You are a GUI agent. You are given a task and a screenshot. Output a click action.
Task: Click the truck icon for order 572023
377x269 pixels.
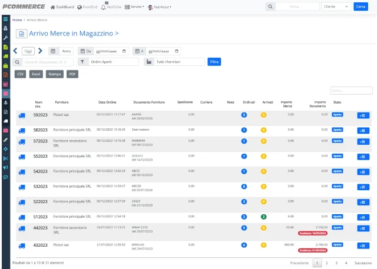22,142
